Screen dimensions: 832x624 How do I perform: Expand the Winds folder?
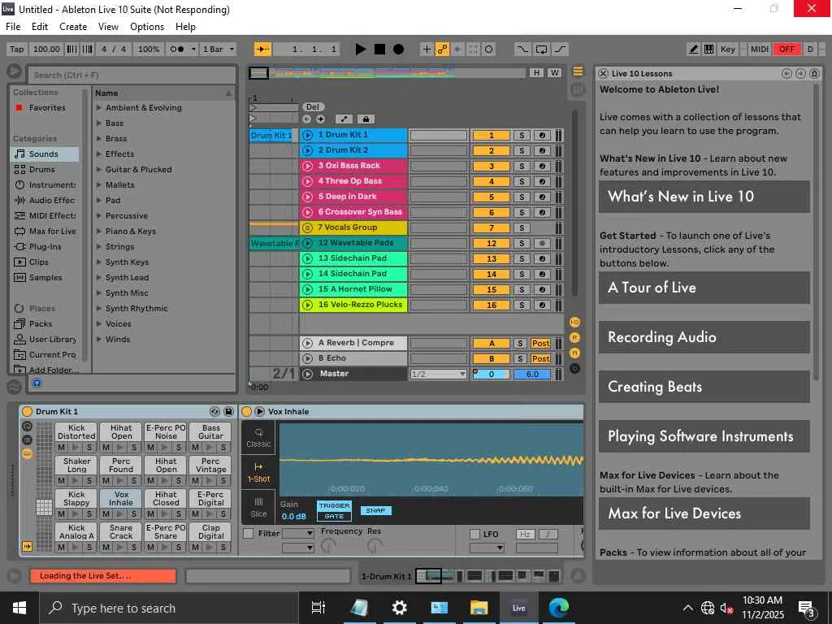(99, 339)
